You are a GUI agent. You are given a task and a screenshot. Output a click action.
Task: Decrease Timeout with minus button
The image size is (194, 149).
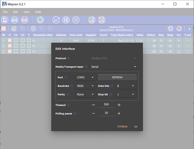click(94, 105)
